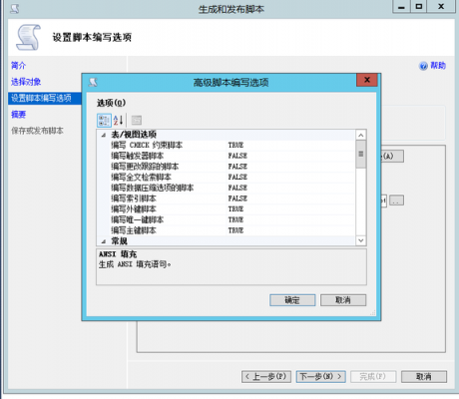Select the 编写索引脚本 row
Viewport: 459px width, 399px height.
click(x=227, y=199)
